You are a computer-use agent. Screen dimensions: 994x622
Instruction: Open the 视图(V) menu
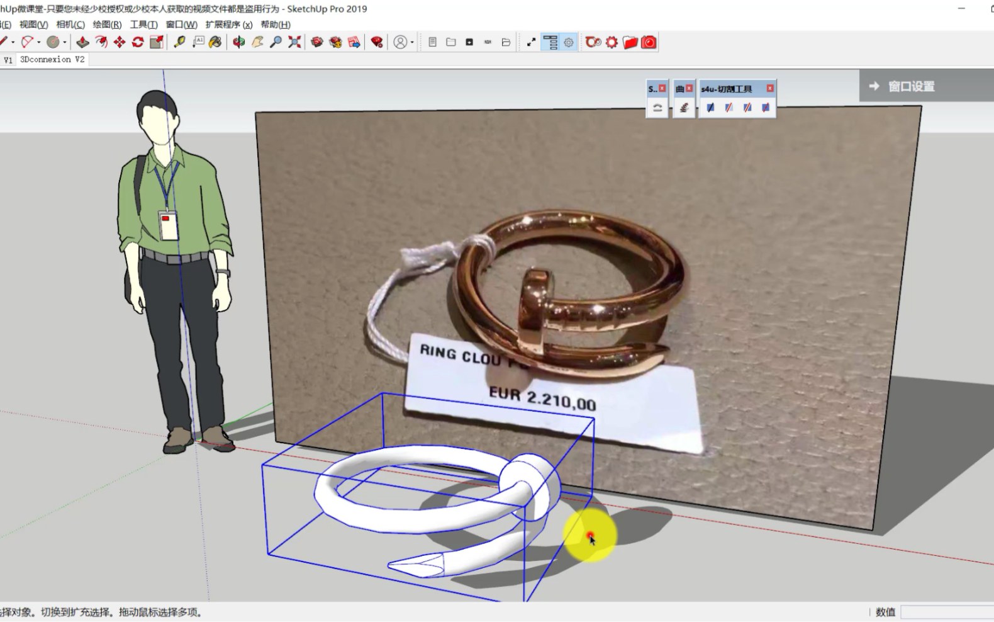click(x=33, y=25)
